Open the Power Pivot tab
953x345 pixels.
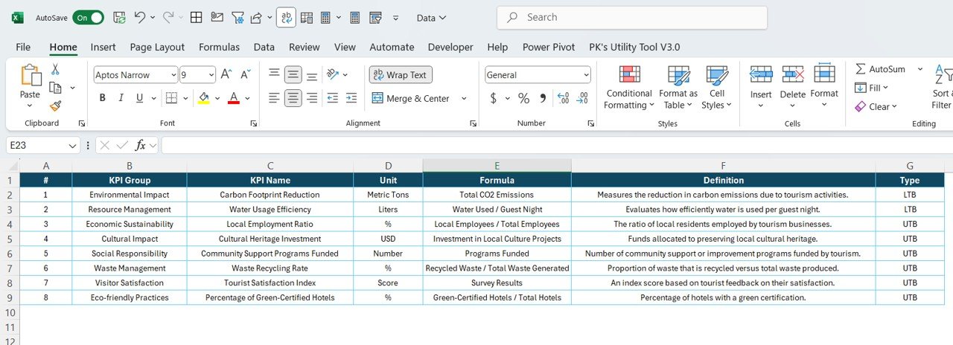pos(549,47)
